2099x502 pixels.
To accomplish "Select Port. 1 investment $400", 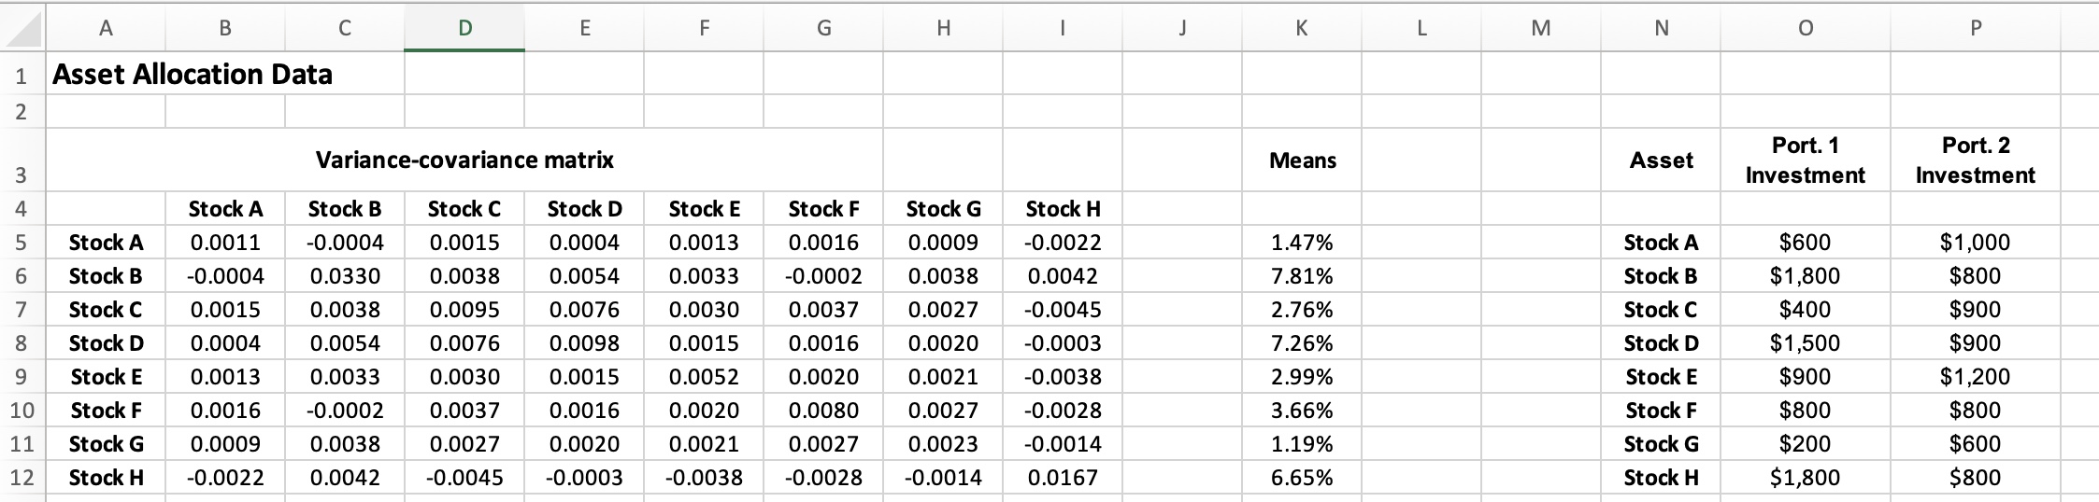I will [1806, 310].
